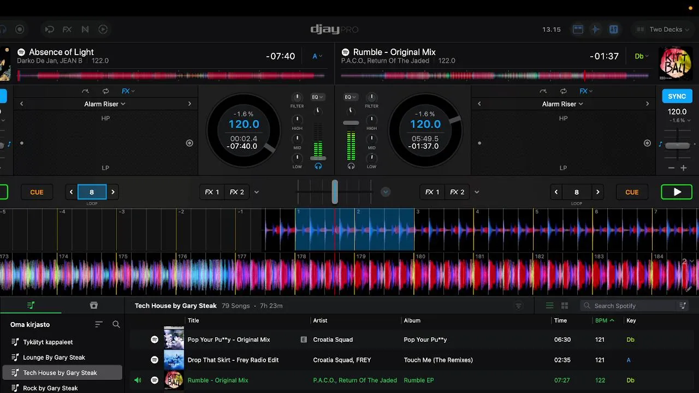The image size is (699, 393).
Task: Go to next effect on right deck
Action: (647, 104)
